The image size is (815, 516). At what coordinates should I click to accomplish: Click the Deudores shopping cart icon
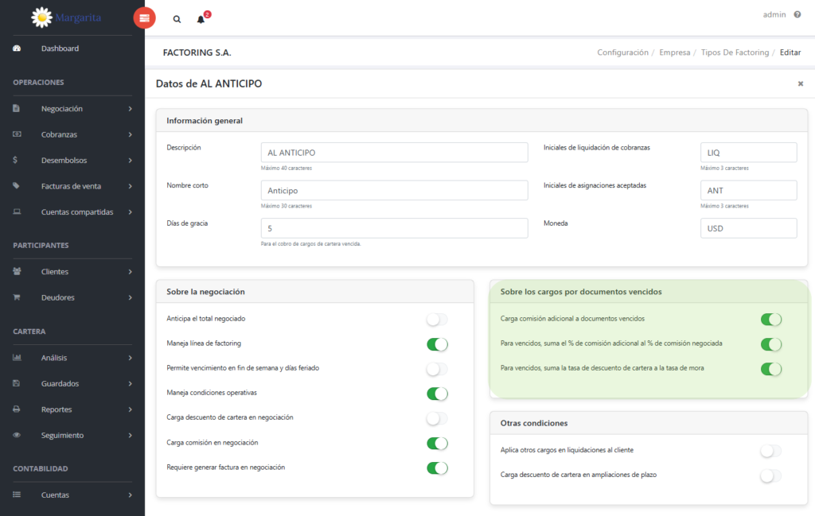pos(17,297)
